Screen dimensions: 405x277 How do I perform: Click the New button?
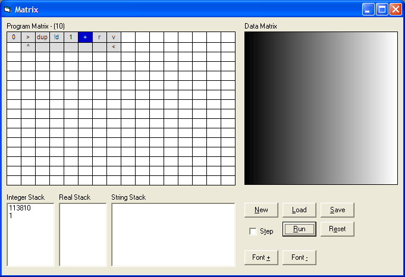pyautogui.click(x=261, y=210)
